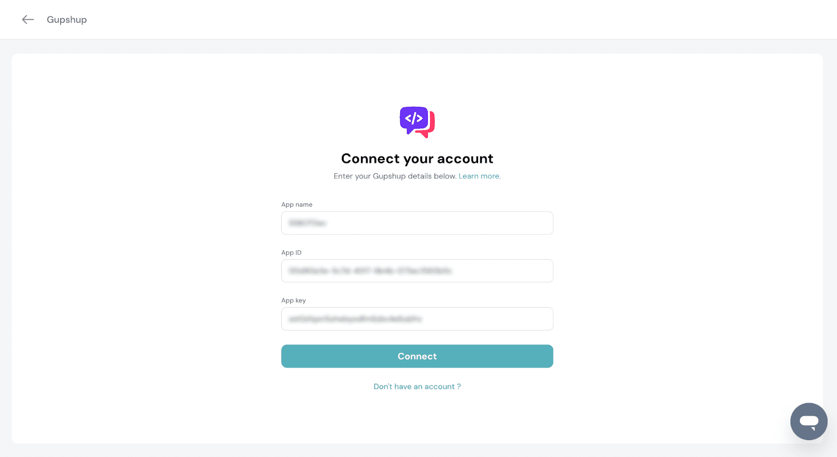Click the "Connect your account" heading
This screenshot has width=837, height=457.
coord(417,159)
